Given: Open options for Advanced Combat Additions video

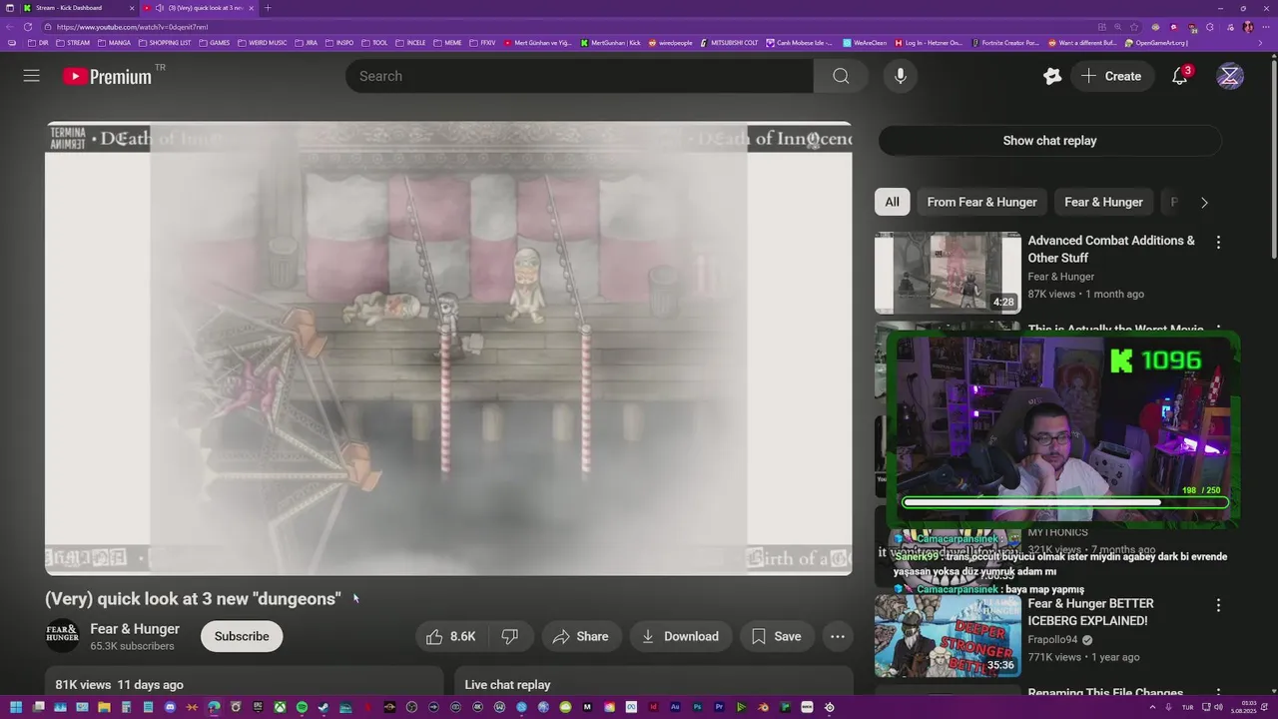Looking at the screenshot, I should coord(1218,242).
